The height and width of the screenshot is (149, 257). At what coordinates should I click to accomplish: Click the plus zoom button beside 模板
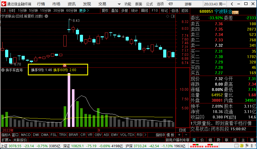[x=179, y=135]
